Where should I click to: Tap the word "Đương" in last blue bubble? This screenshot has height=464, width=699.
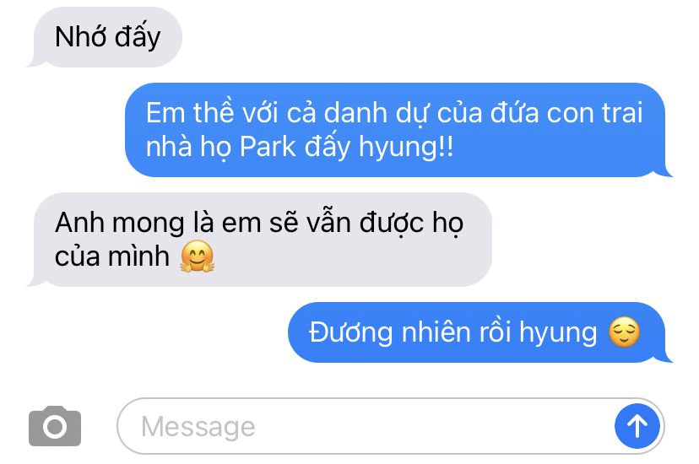click(x=351, y=332)
